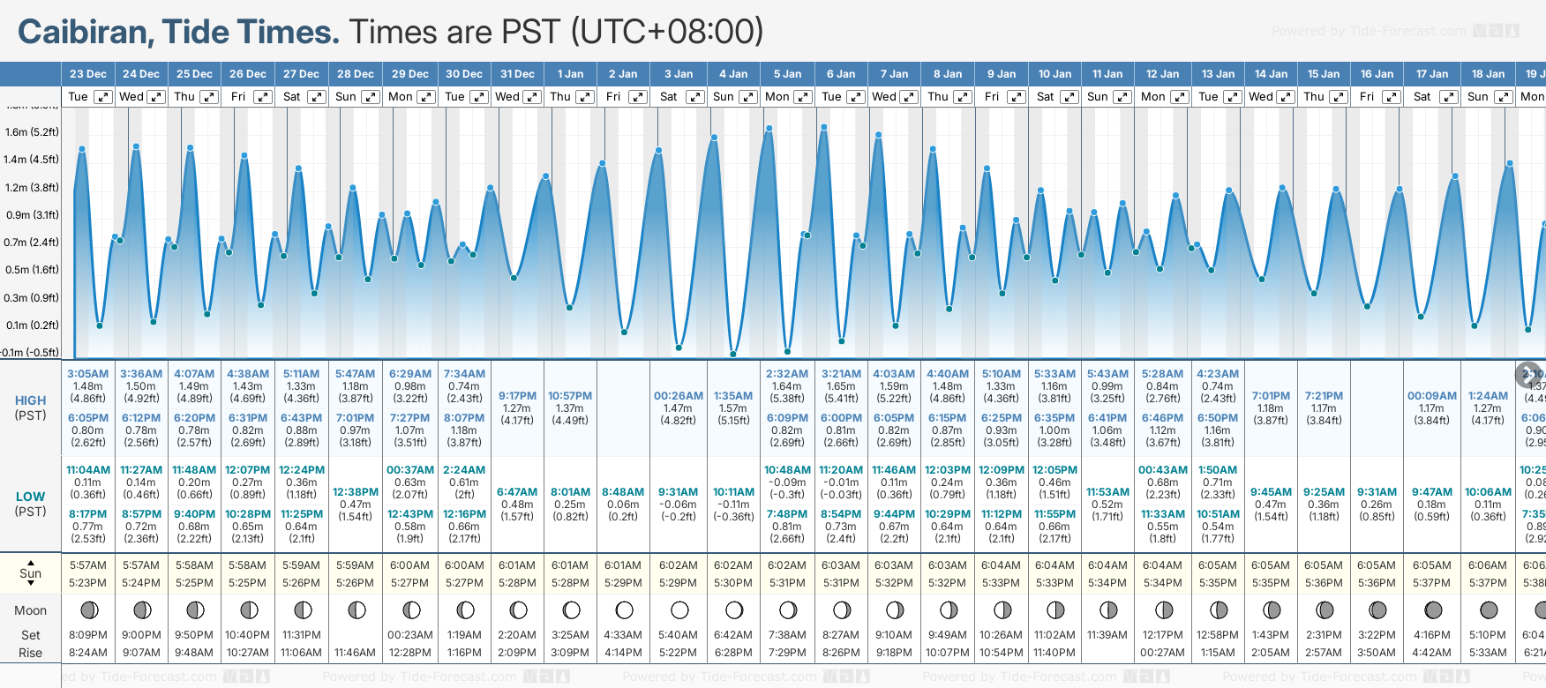This screenshot has height=688, width=1546.
Task: Expand Sun 11 Jan tide details
Action: pyautogui.click(x=1122, y=97)
